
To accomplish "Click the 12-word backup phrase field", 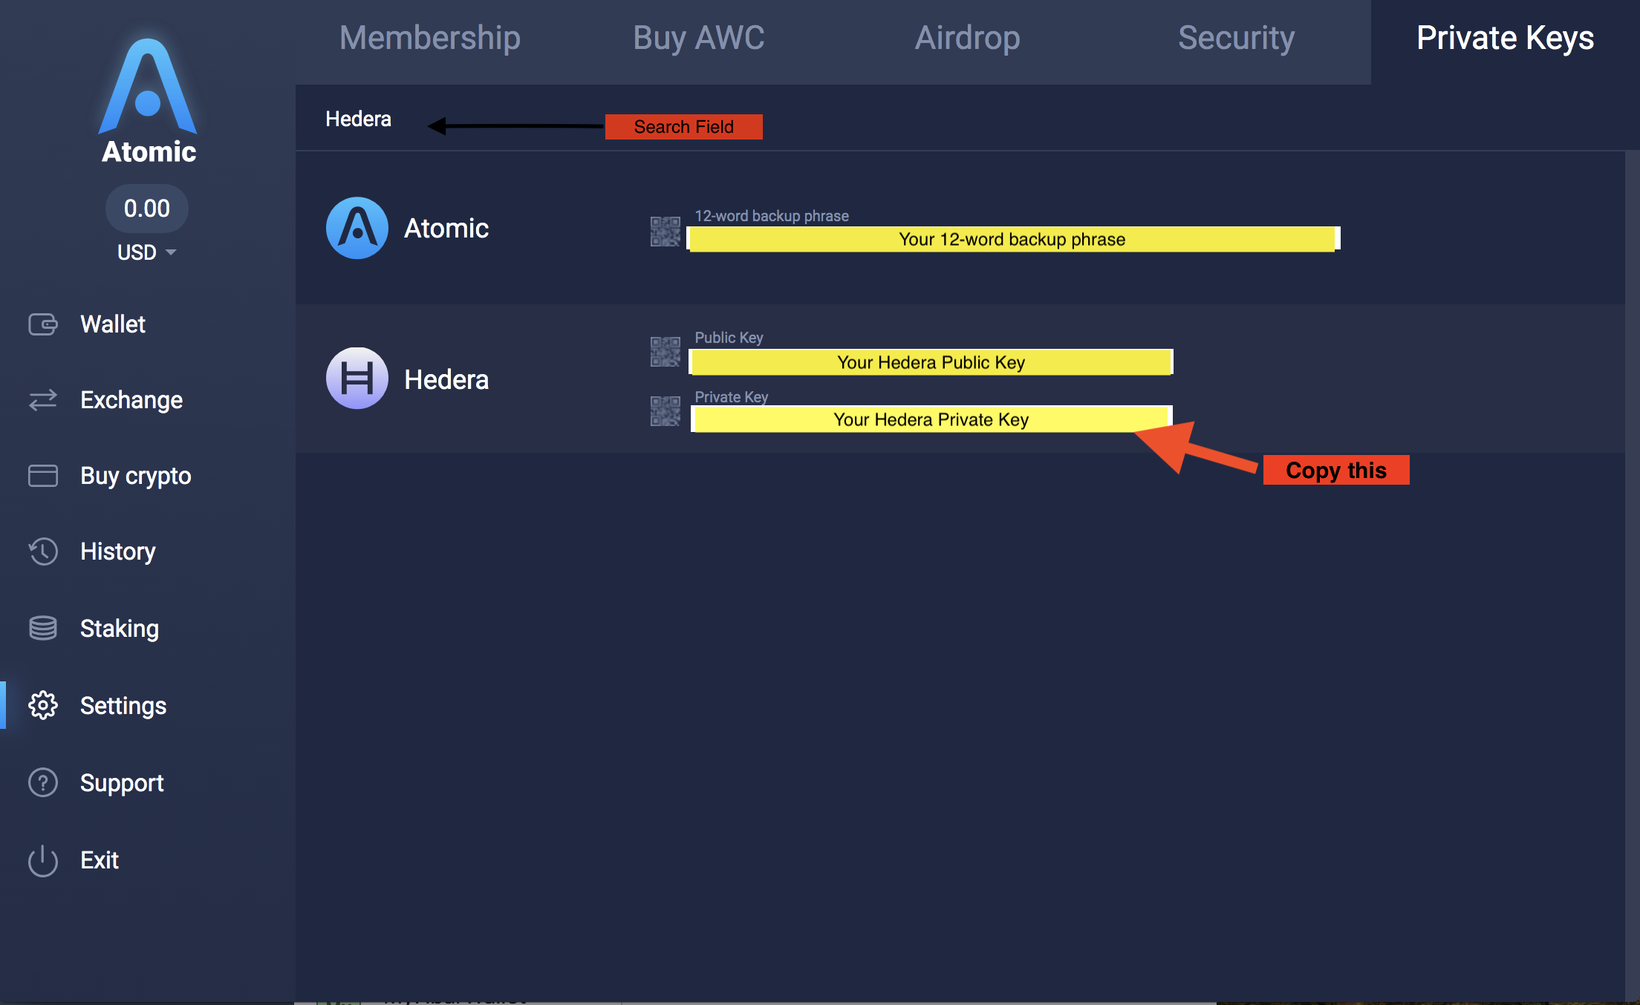I will pos(1012,239).
